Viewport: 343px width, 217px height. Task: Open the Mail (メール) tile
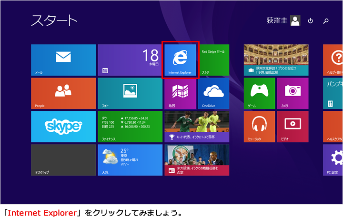click(63, 60)
